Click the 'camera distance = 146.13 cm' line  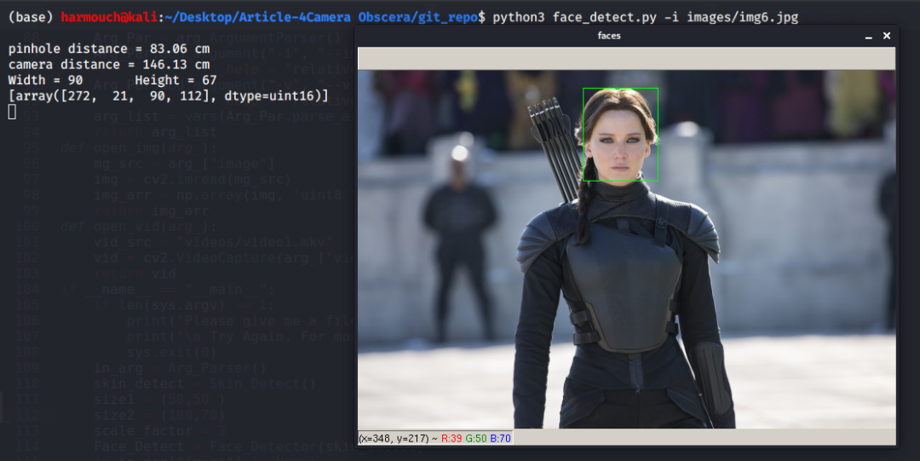tap(108, 65)
